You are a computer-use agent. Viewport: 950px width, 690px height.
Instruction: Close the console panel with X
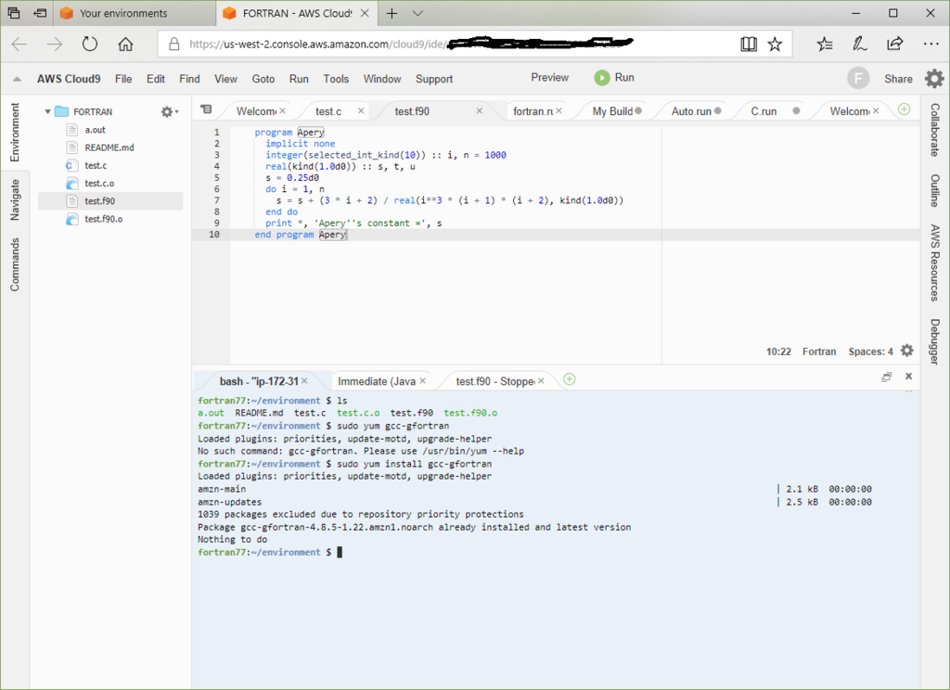pos(909,377)
